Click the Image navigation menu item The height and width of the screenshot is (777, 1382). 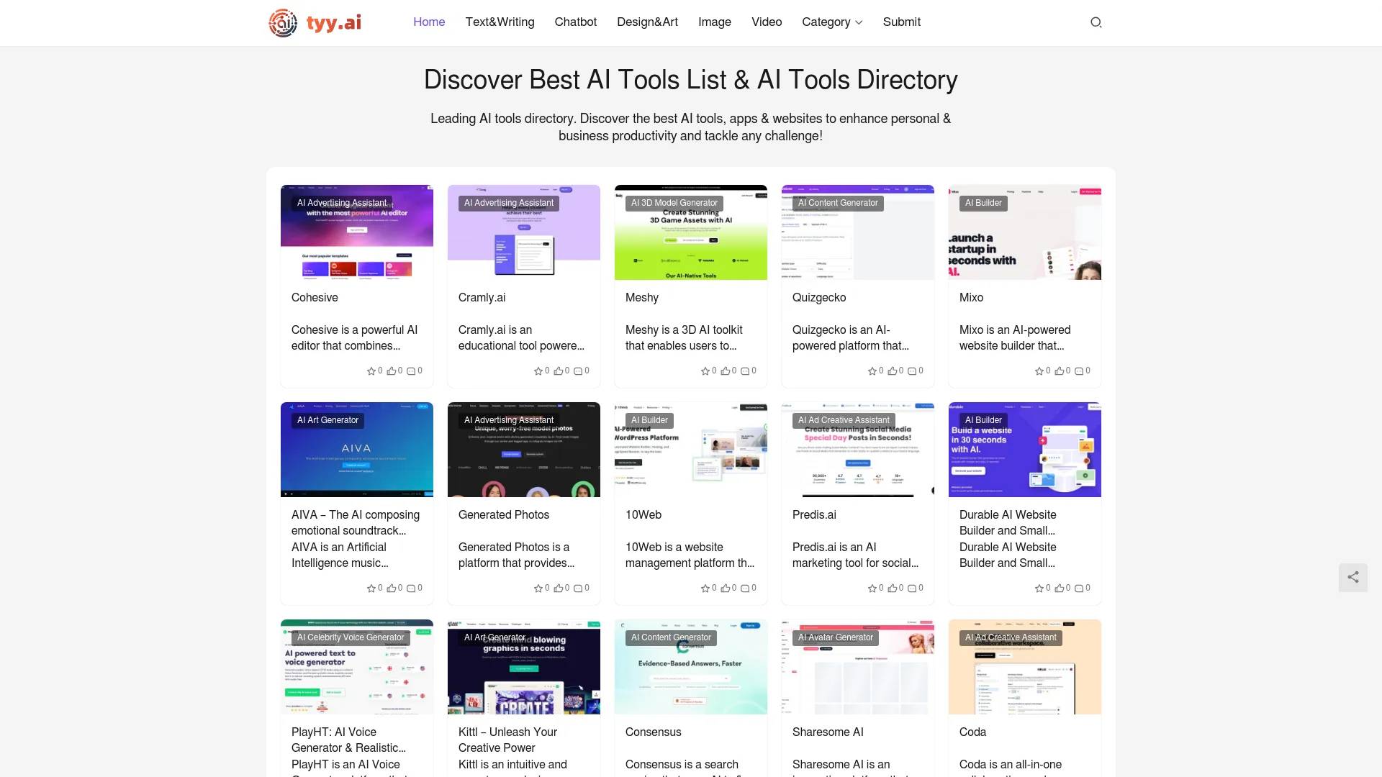[715, 22]
